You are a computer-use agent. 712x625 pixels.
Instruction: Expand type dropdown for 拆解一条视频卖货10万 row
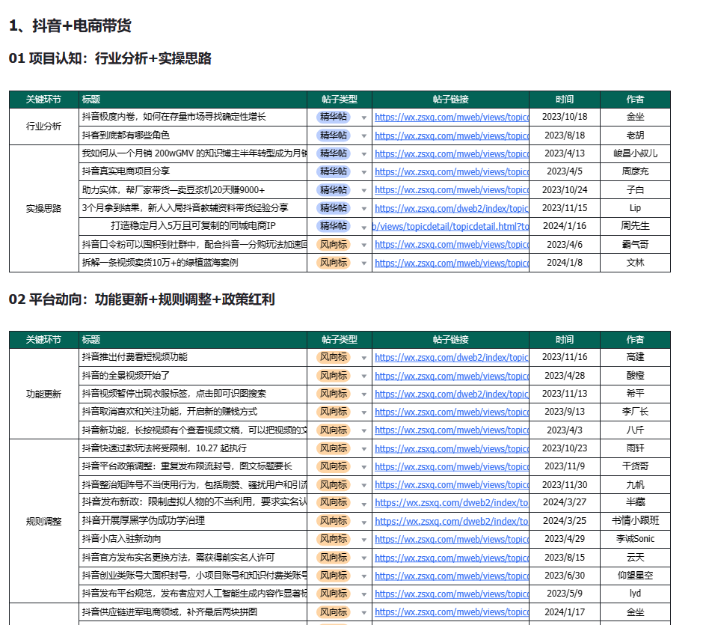[363, 263]
